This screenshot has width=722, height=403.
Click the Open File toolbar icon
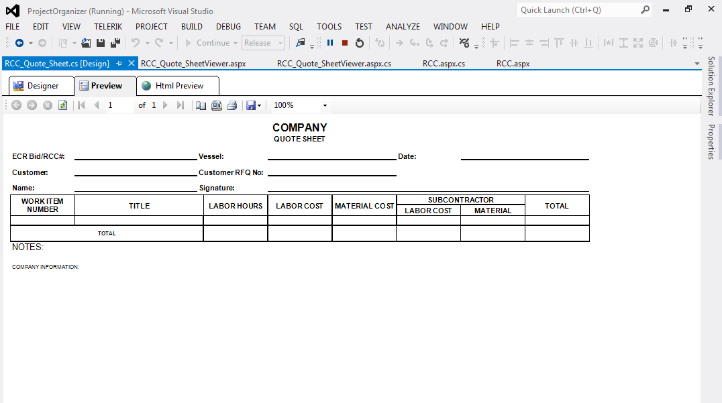tap(86, 43)
